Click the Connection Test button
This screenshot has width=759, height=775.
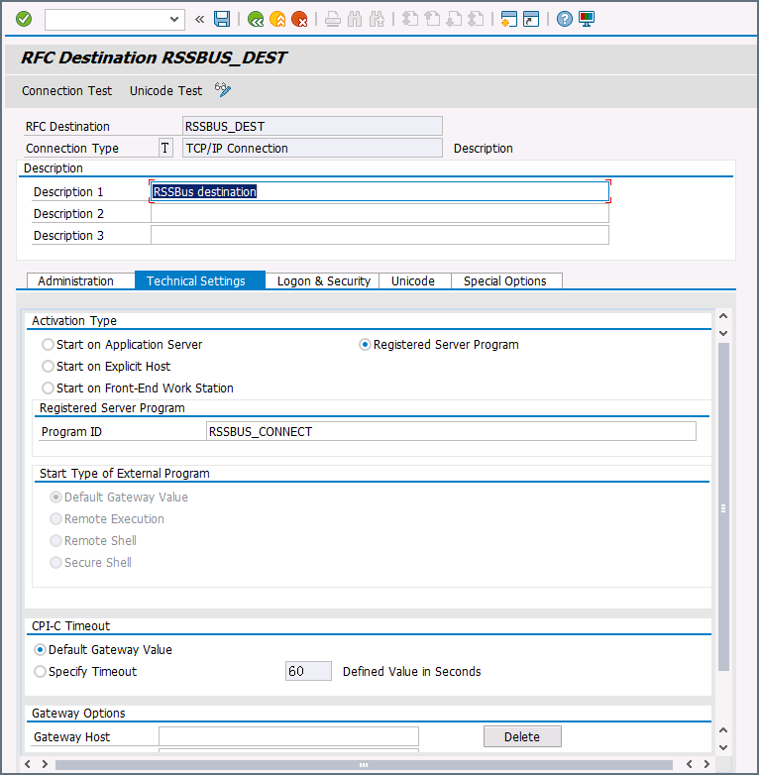click(66, 91)
